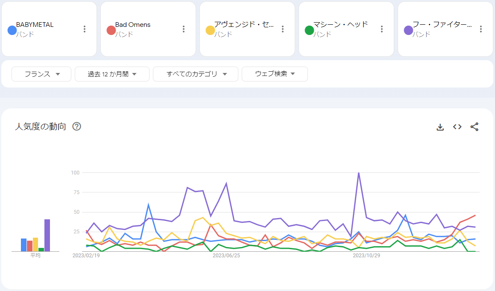Click the blue BABYMETAL color dot
The height and width of the screenshot is (291, 495).
pyautogui.click(x=12, y=30)
